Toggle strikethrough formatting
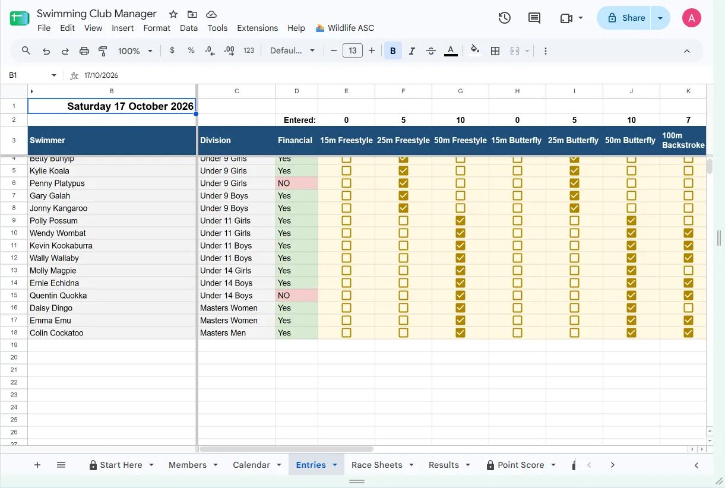 tap(432, 51)
